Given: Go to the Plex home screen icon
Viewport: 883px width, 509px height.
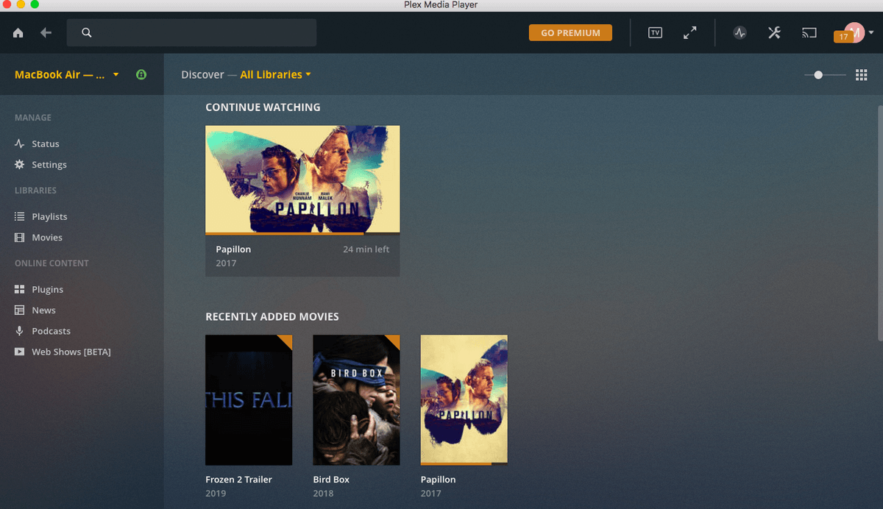Looking at the screenshot, I should pos(18,33).
